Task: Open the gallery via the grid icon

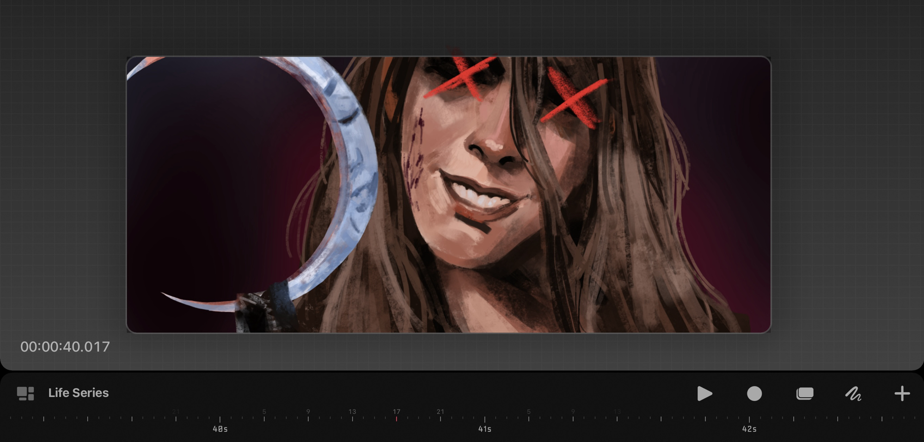Action: tap(25, 393)
